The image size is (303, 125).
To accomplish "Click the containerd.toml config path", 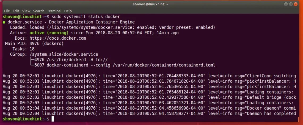I will (164, 65).
